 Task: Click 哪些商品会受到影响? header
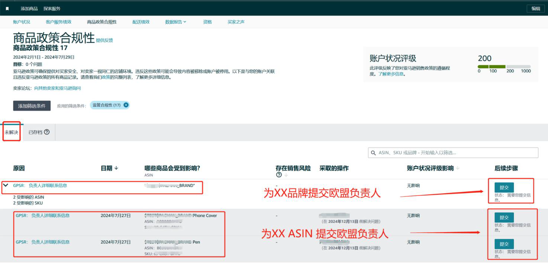(x=172, y=168)
